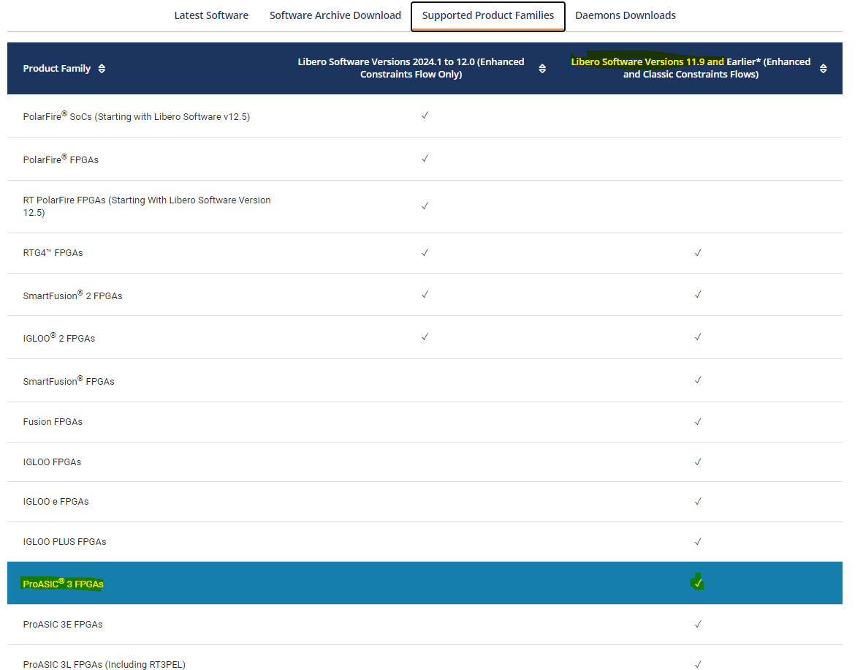
Task: Click sort icon for Versions 2024.1 to 12.0 column
Action: tap(542, 69)
